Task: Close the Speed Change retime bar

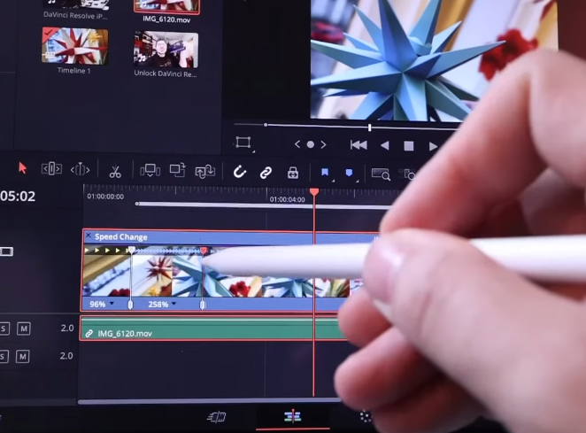Action: tap(89, 236)
